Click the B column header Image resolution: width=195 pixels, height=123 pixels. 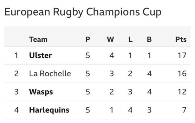click(149, 39)
